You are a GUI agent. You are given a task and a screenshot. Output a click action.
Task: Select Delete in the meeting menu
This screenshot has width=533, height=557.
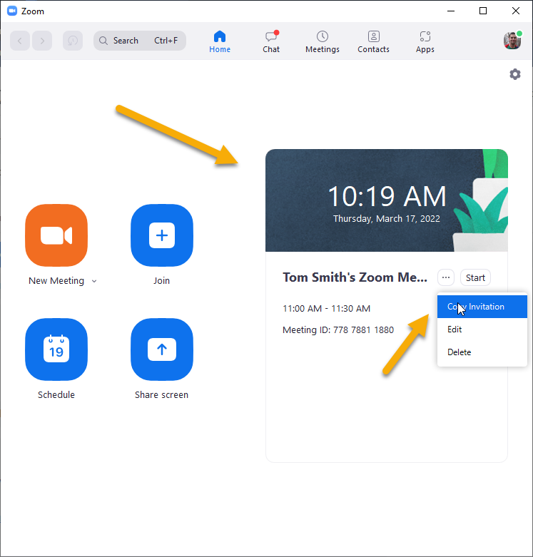482,352
